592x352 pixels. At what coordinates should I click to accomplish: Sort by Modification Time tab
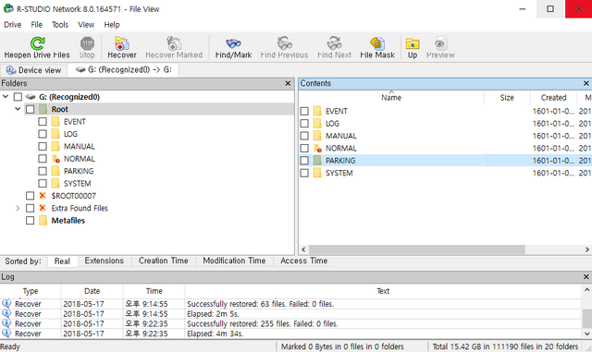coord(234,261)
